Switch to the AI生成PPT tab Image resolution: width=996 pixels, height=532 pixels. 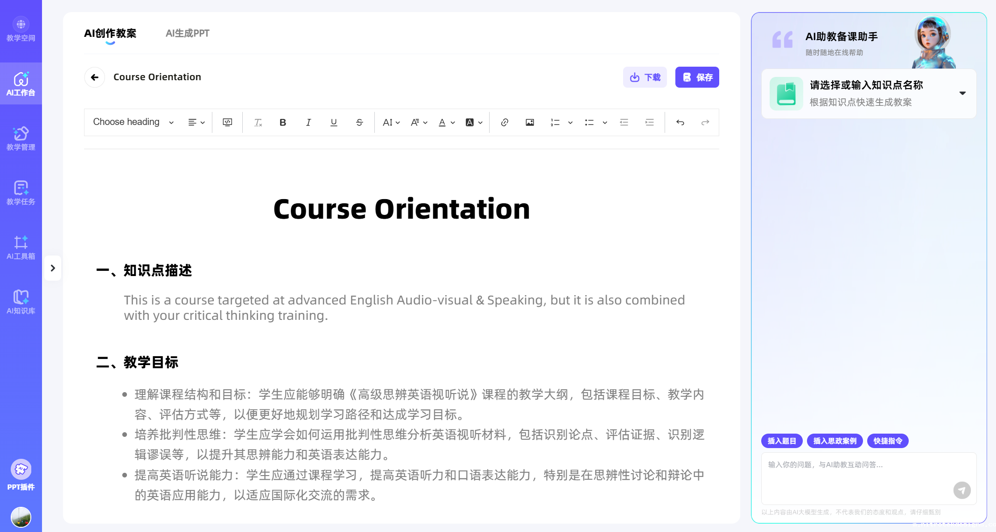click(x=188, y=34)
